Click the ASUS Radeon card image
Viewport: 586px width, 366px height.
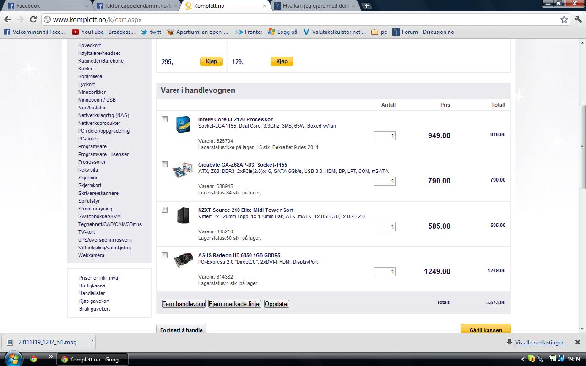click(x=183, y=261)
